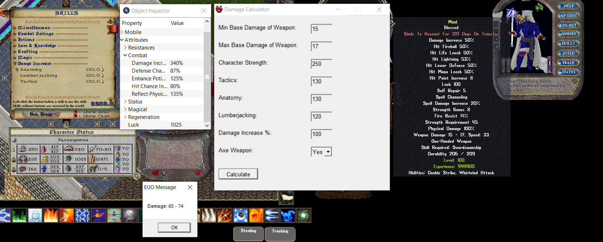Click the horse followers icon beside 0/5
The height and width of the screenshot is (242, 603).
(x=93, y=169)
